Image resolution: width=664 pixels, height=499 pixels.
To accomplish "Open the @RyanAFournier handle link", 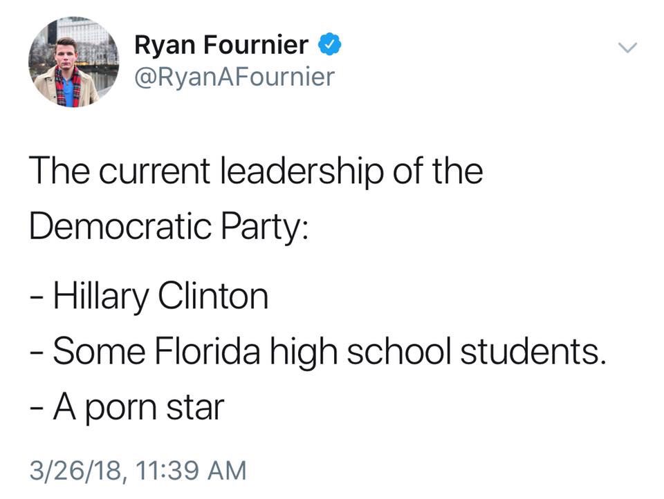I will tap(234, 76).
